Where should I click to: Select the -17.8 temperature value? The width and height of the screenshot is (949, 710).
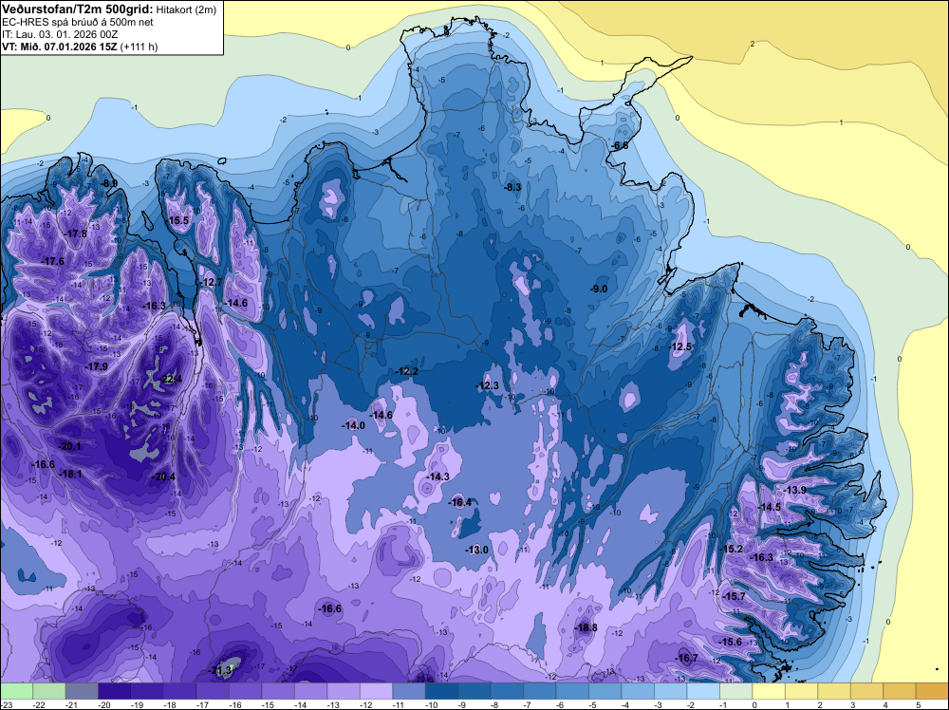pyautogui.click(x=76, y=234)
